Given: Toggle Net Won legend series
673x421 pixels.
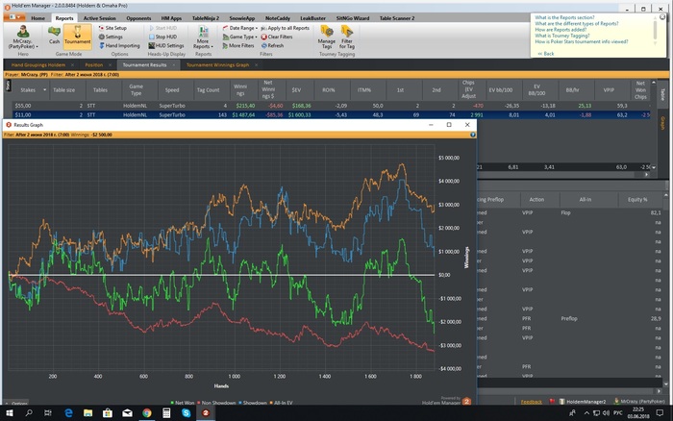Looking at the screenshot, I should (183, 403).
